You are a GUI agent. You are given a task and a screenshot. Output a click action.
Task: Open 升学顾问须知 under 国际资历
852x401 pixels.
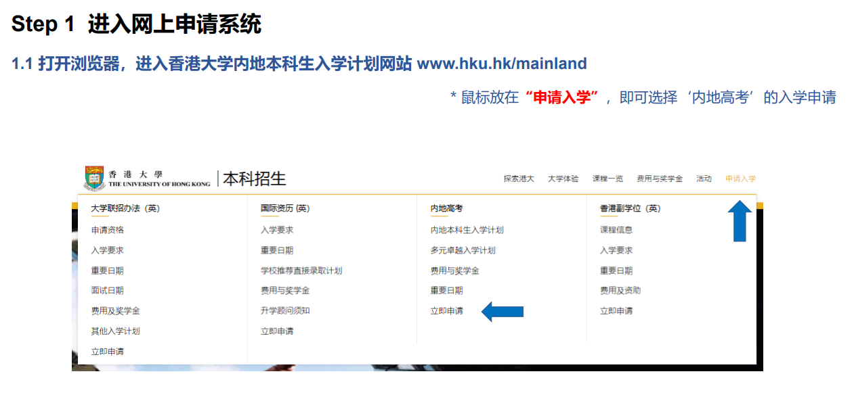[285, 311]
